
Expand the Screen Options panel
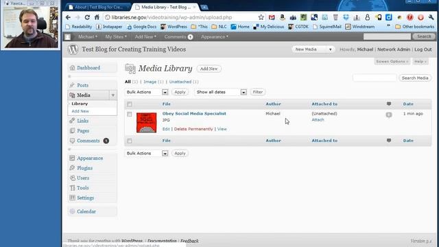[x=392, y=61]
